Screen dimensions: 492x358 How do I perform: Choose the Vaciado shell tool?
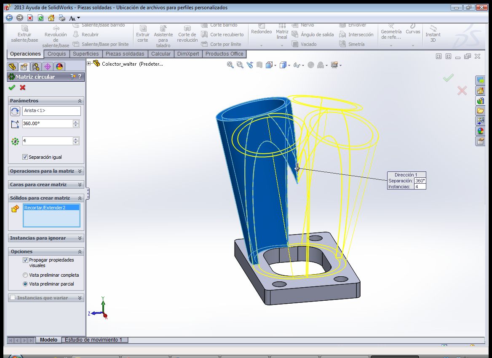click(304, 44)
